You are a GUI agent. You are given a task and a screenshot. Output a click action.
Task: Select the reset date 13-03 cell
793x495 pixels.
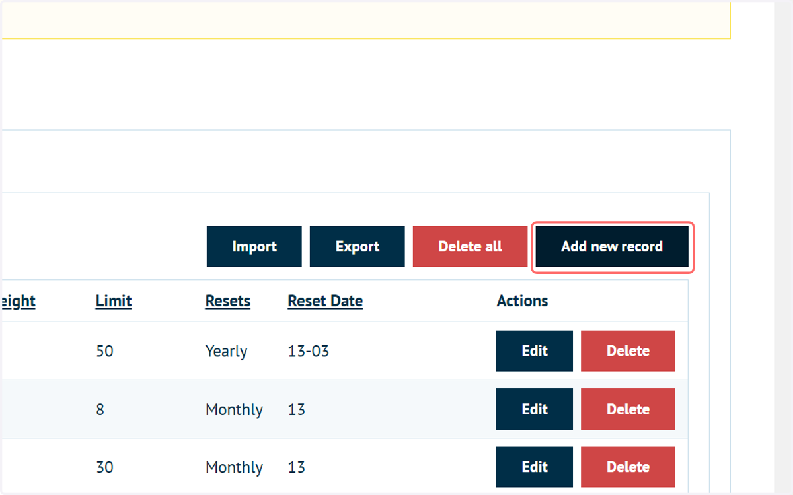tap(309, 351)
